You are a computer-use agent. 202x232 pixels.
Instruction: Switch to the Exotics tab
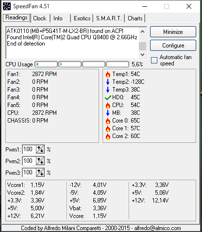[x=82, y=18]
